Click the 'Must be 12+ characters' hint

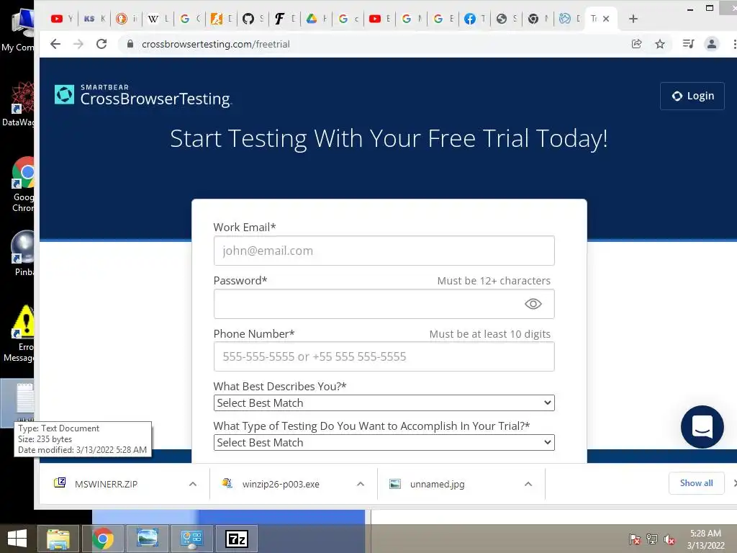tap(494, 281)
